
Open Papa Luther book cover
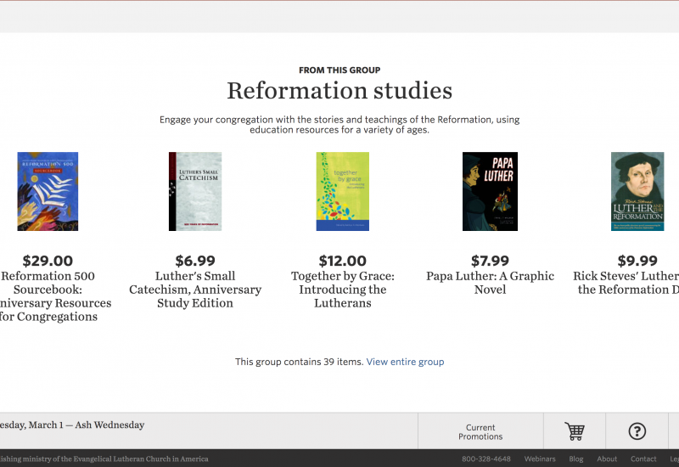click(490, 191)
